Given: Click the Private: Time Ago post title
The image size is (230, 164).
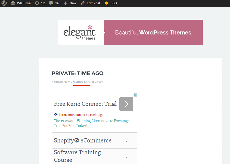Looking at the screenshot, I should click(x=78, y=73).
